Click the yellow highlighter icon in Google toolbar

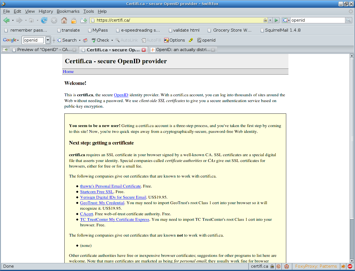click(x=191, y=40)
